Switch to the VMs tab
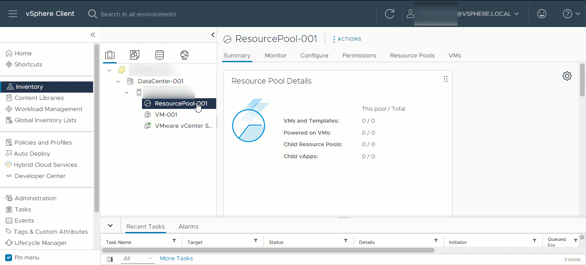 (455, 55)
